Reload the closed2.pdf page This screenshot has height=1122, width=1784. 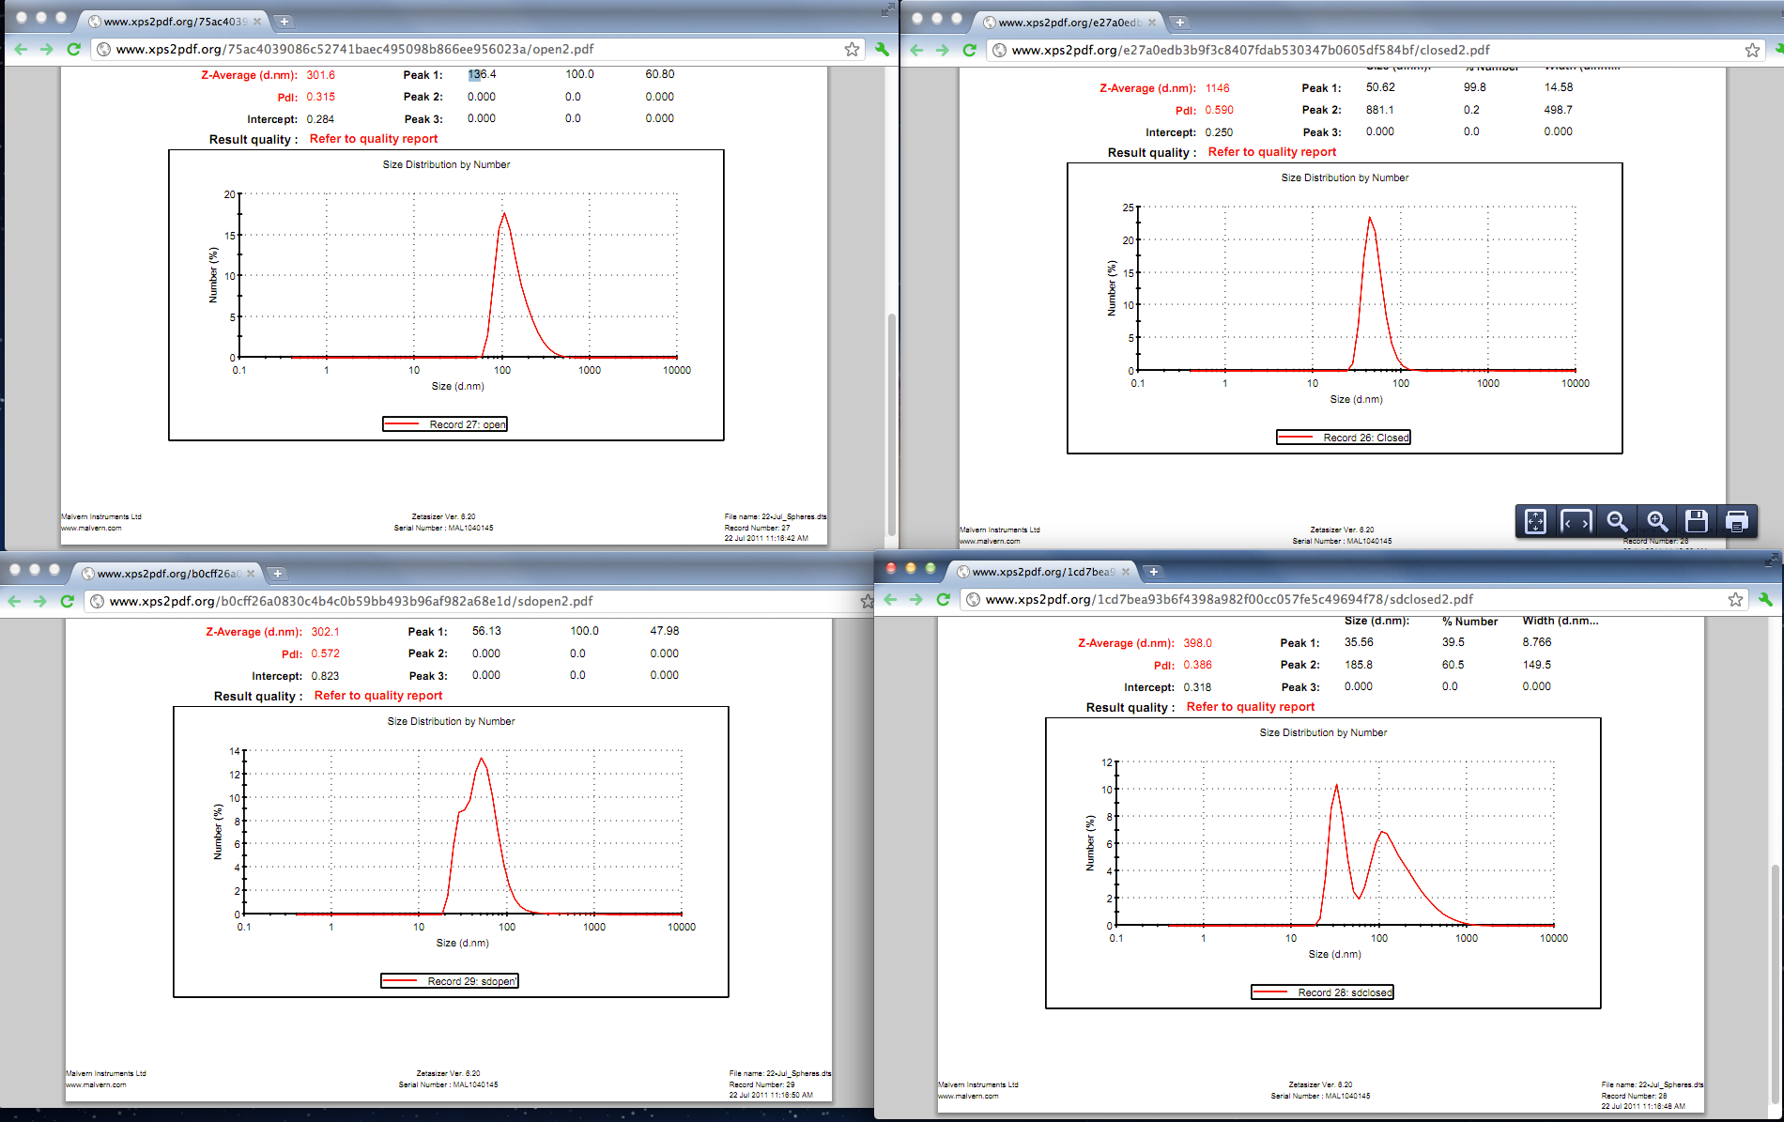pyautogui.click(x=969, y=50)
